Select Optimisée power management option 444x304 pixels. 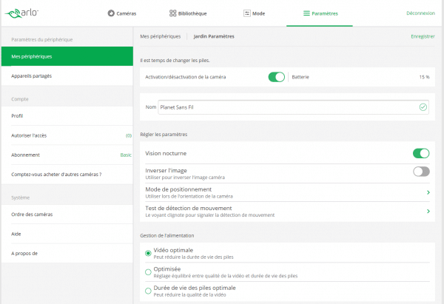148,271
